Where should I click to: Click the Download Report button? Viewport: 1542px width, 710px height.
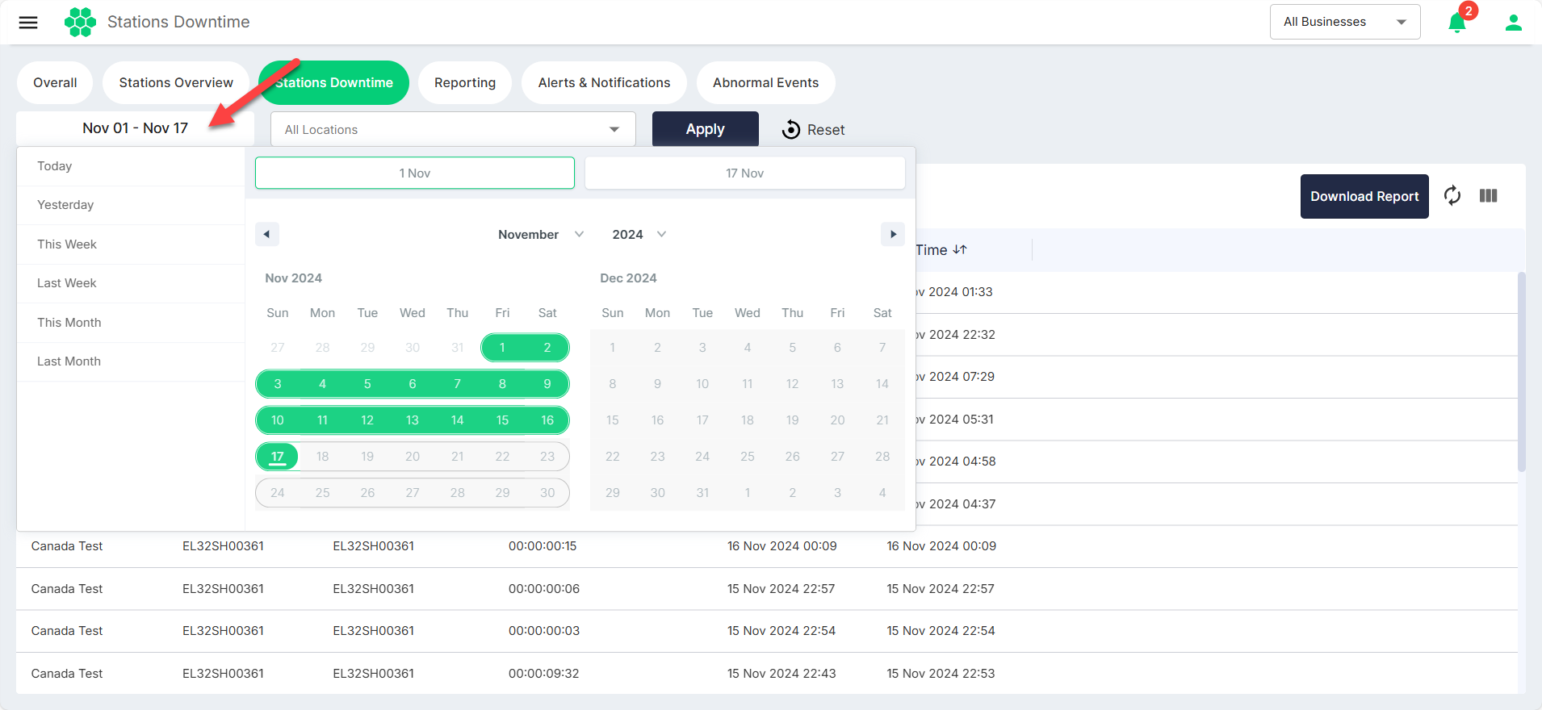click(1364, 196)
